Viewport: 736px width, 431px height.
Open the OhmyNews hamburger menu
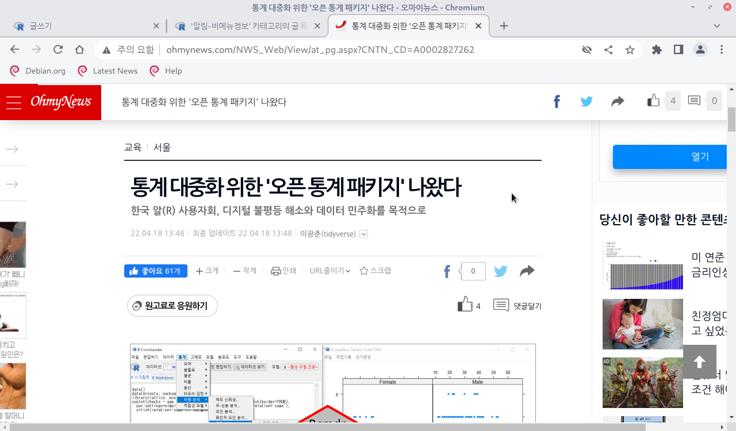pyautogui.click(x=14, y=102)
